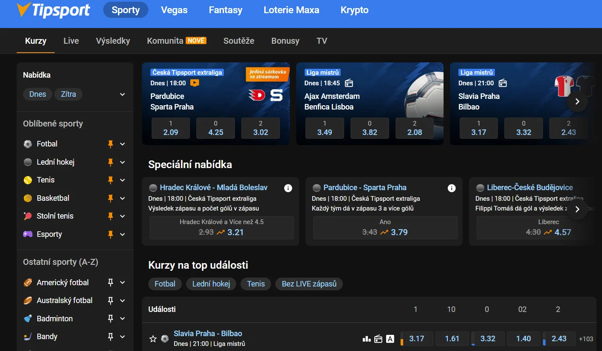The width and height of the screenshot is (602, 351).
Task: Open the Slavia Praha - Bilbao match link
Action: [208, 334]
